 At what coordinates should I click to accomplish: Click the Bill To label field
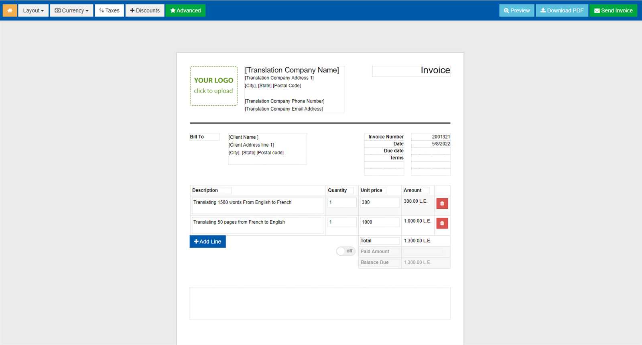tap(205, 137)
